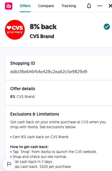This screenshot has width=112, height=171.
Task: Click the How to get cash back heading
Action: 29,147
